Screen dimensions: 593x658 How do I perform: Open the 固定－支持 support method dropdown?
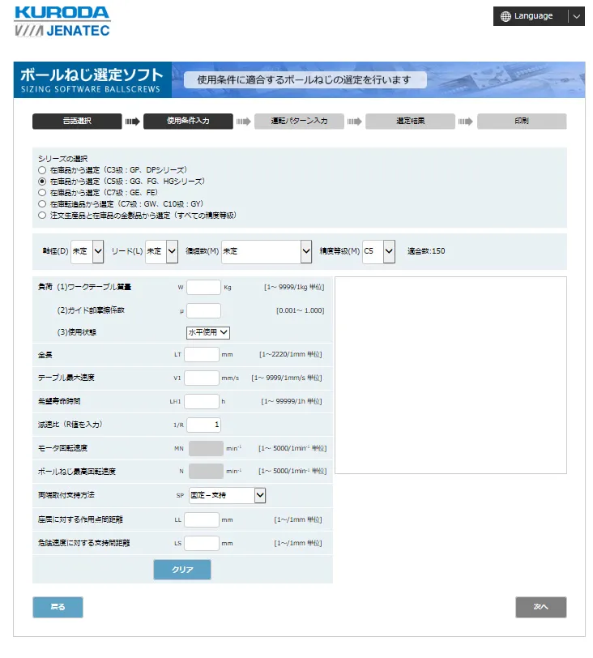227,495
